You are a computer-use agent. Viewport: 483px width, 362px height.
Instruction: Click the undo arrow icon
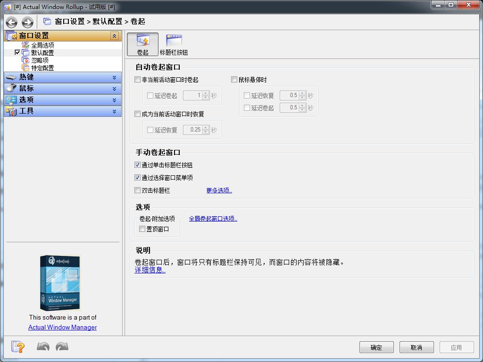click(x=43, y=346)
